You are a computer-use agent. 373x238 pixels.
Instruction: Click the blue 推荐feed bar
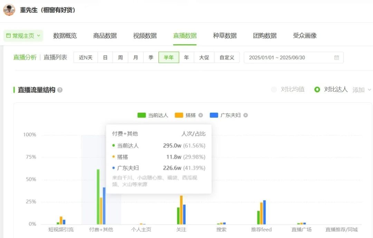(x=264, y=212)
